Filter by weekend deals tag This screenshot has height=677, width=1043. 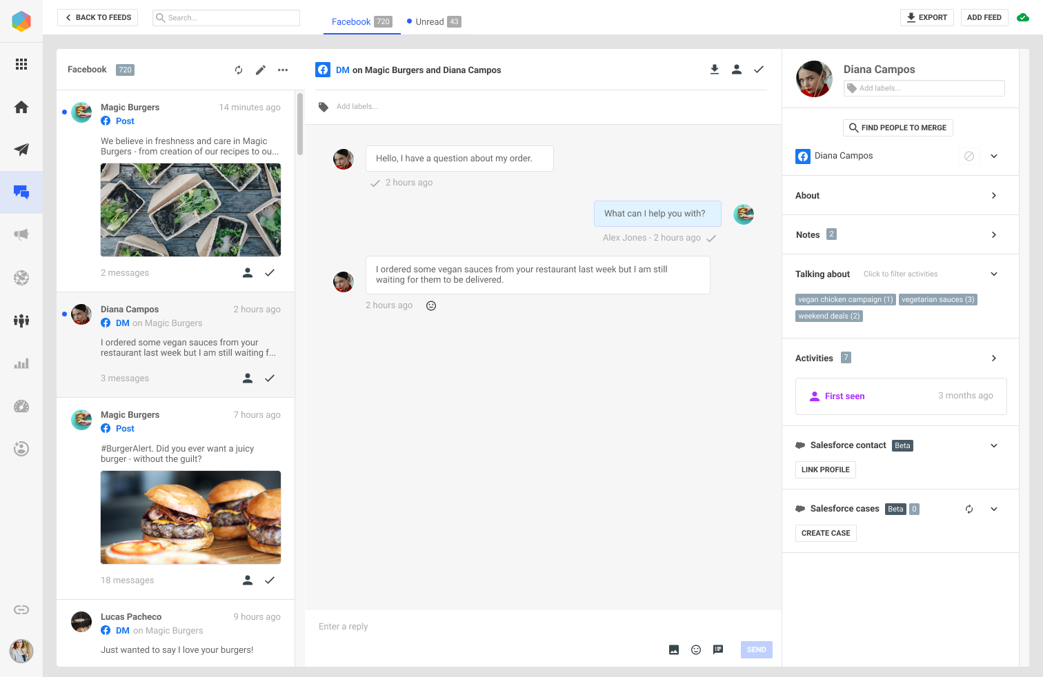point(829,316)
